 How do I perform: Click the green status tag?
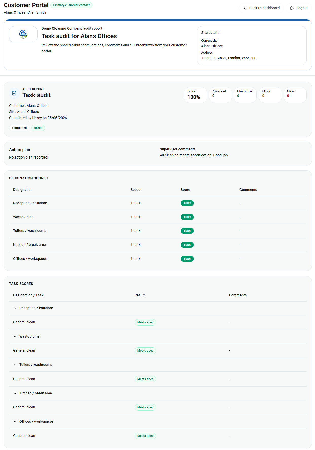(x=38, y=128)
